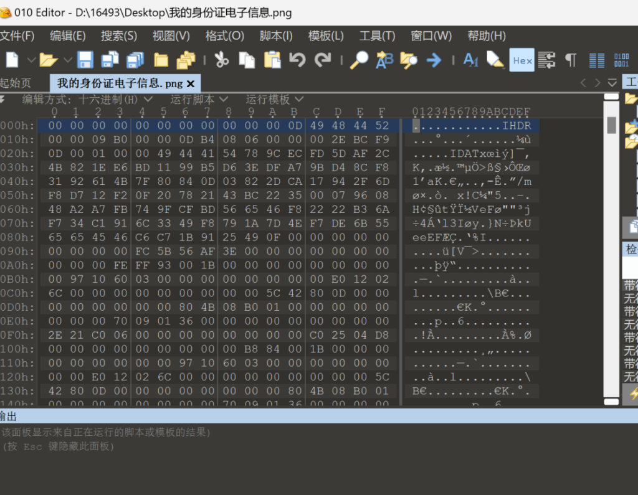Viewport: 638px width, 495px height.
Task: Open the 运行脚本 dropdown
Action: click(x=199, y=99)
